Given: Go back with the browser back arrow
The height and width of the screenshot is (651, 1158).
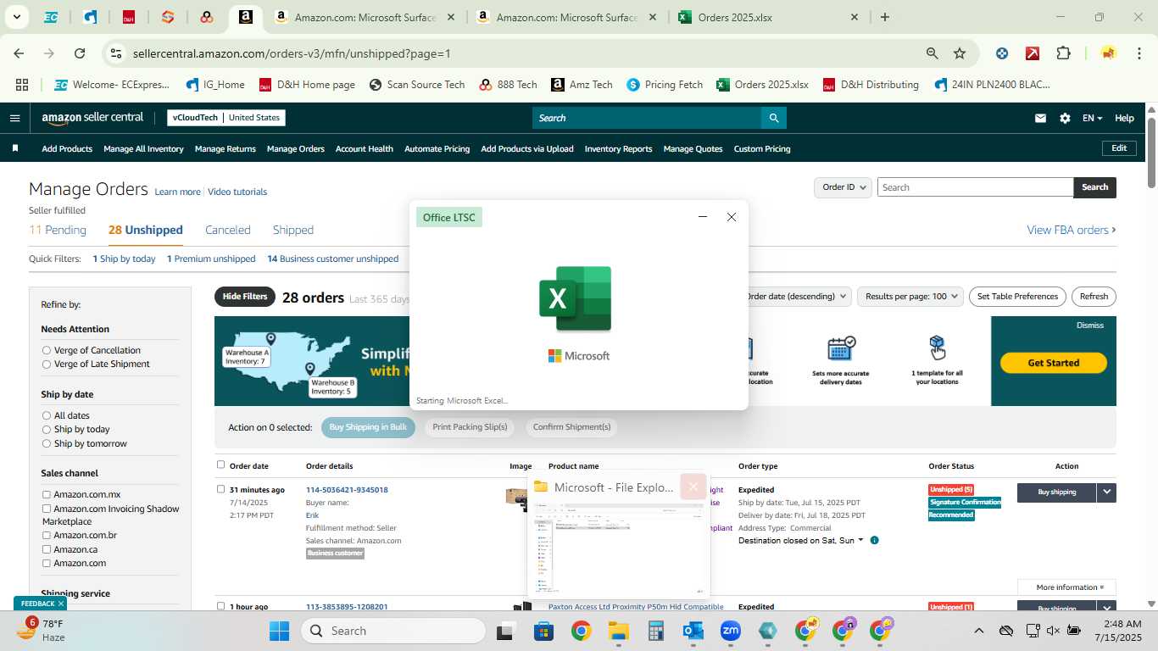Looking at the screenshot, I should coord(19,53).
